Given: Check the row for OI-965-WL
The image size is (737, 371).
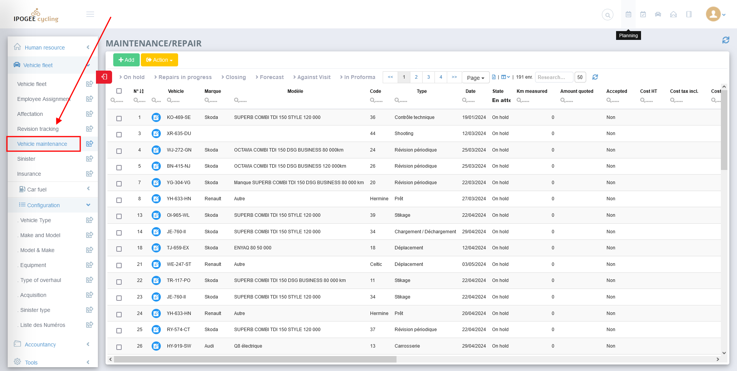Looking at the screenshot, I should [119, 216].
